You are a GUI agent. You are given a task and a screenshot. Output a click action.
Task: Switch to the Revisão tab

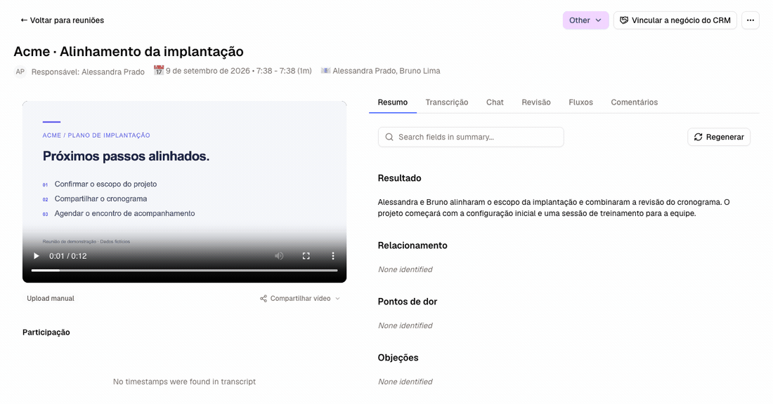(536, 102)
